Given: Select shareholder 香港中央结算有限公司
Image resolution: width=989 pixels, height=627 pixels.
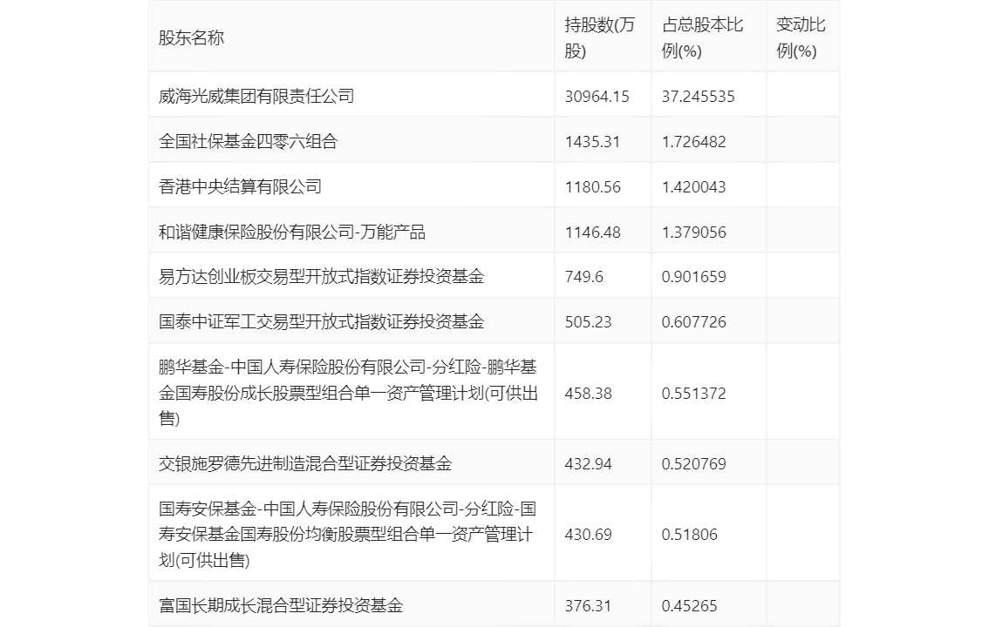Looking at the screenshot, I should (240, 187).
